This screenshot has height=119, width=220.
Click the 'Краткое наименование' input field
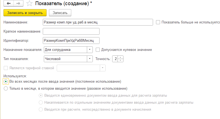pos(71,31)
